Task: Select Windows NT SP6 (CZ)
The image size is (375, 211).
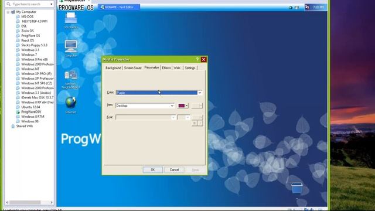Action: coord(36,83)
